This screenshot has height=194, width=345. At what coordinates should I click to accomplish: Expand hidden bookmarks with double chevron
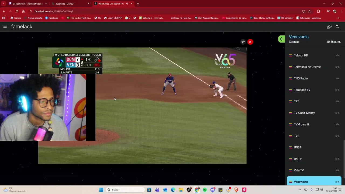point(338,18)
